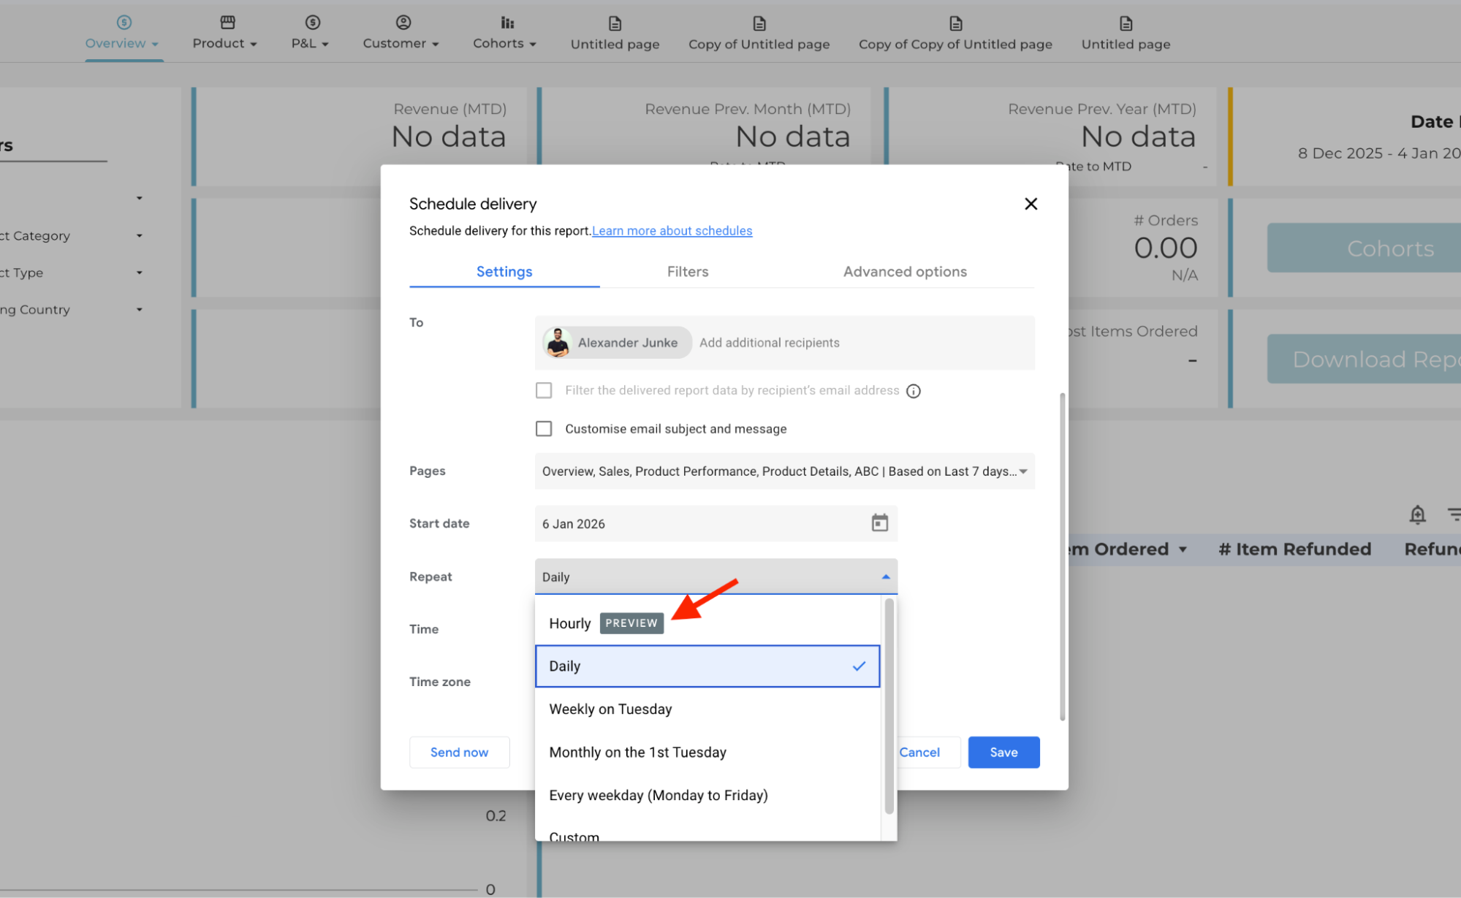Click the Product store icon in navigation
This screenshot has height=898, width=1461.
point(227,23)
